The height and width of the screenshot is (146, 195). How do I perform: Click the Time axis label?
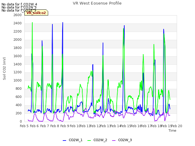[172, 130]
